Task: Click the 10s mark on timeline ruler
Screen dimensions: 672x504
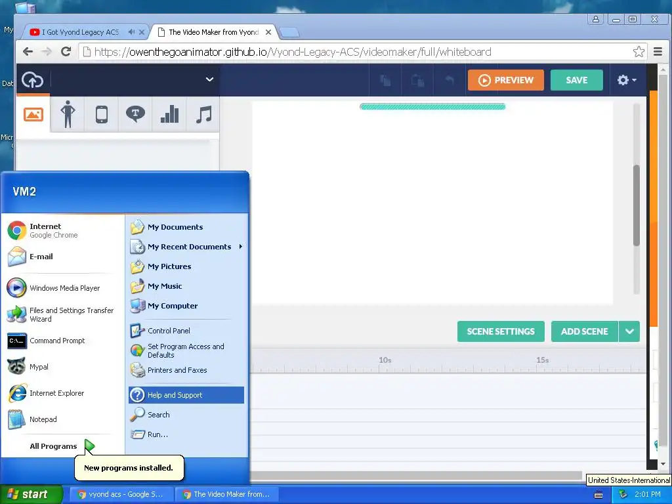Action: tap(385, 360)
